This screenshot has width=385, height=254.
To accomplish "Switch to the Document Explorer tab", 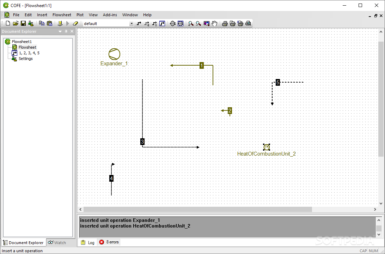I will (x=23, y=242).
